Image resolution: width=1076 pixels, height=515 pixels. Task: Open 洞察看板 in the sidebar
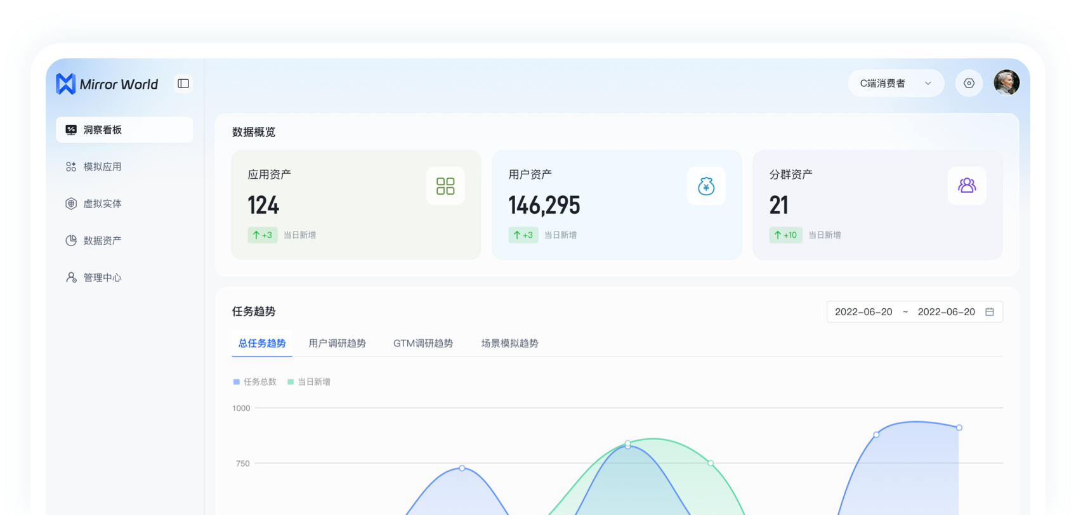point(124,129)
